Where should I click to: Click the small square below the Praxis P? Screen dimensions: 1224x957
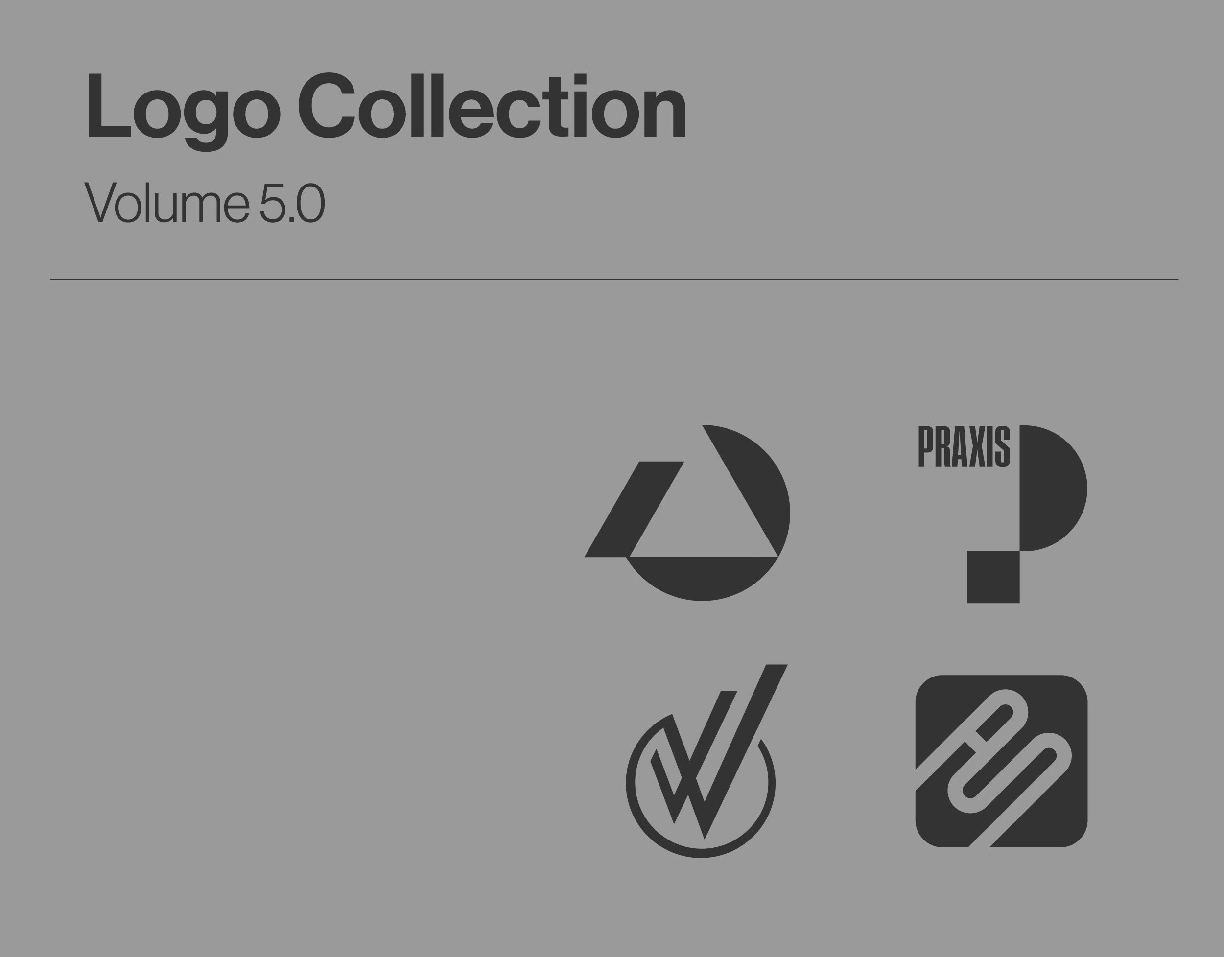pos(993,577)
